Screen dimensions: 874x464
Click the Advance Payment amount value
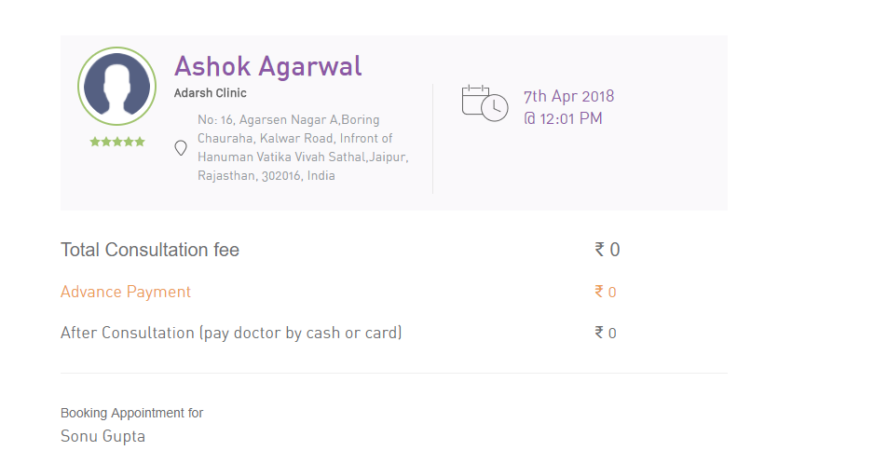(x=612, y=293)
